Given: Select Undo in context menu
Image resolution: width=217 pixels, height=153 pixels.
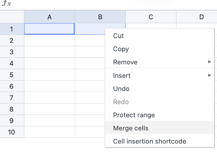Looking at the screenshot, I should pos(121,89).
